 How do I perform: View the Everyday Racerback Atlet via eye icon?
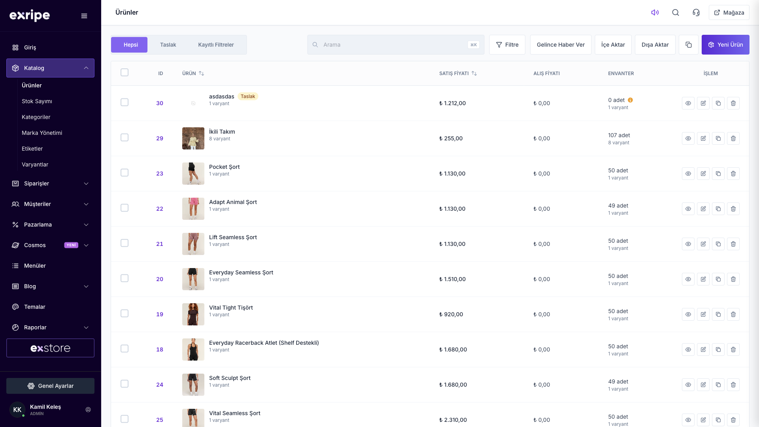pos(688,350)
